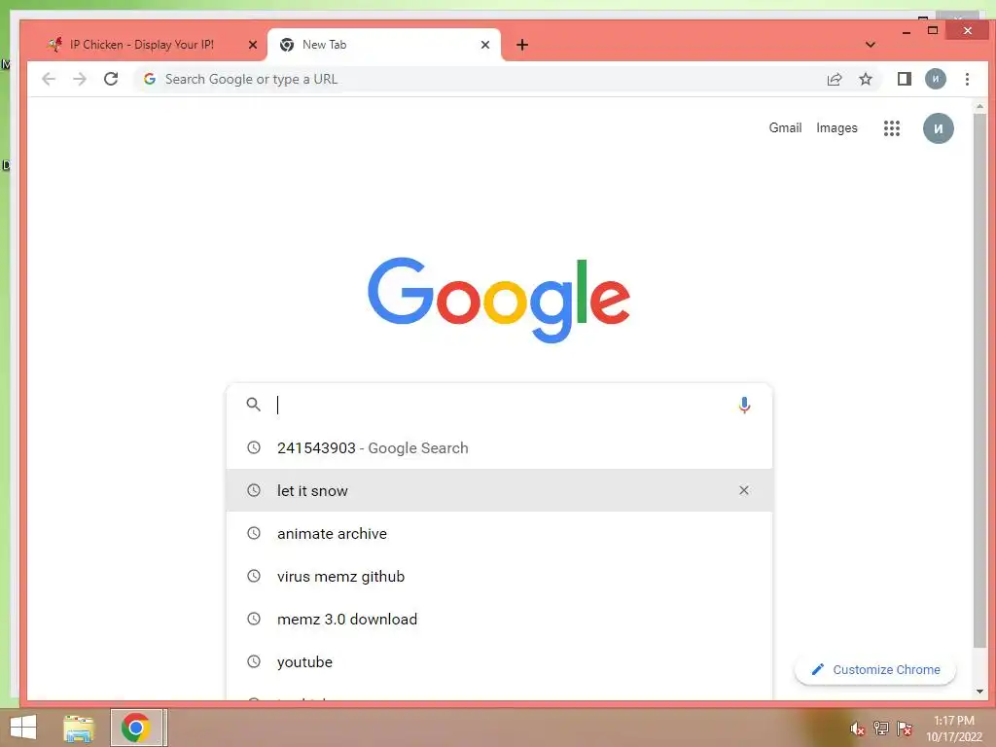Open the network tray icon
The width and height of the screenshot is (996, 747).
tap(880, 728)
